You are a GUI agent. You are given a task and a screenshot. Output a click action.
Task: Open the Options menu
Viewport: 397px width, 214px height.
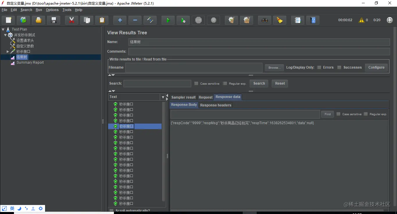click(52, 10)
